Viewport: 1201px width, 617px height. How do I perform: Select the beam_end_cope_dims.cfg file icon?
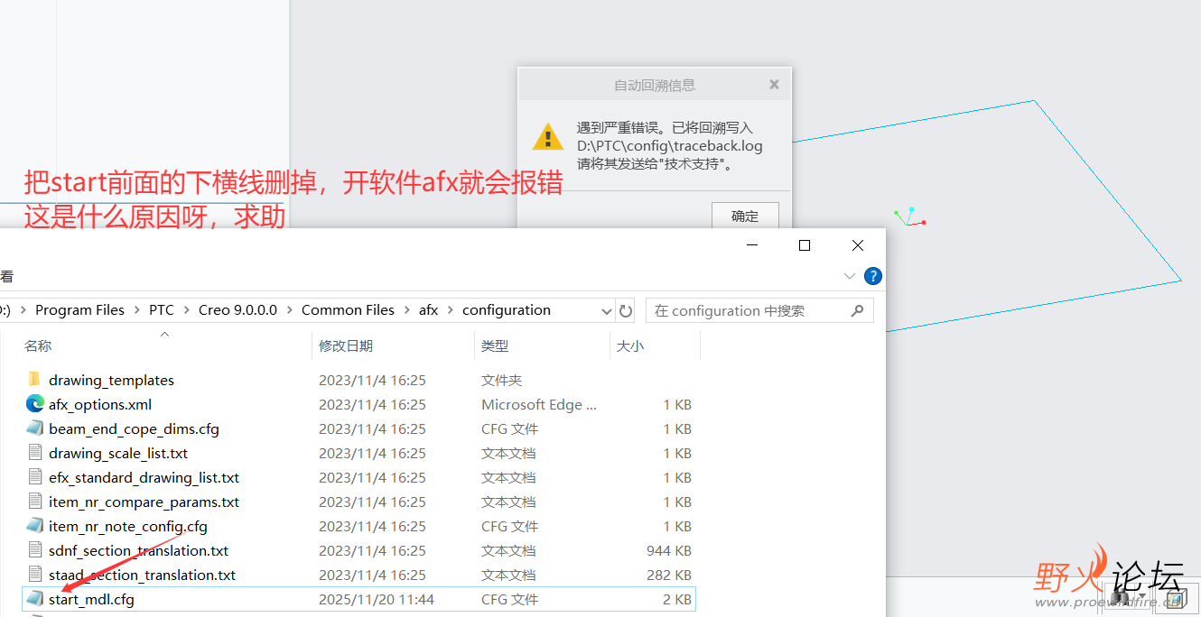tap(33, 428)
